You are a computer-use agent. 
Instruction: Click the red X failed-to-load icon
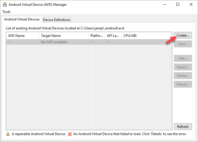70,134
